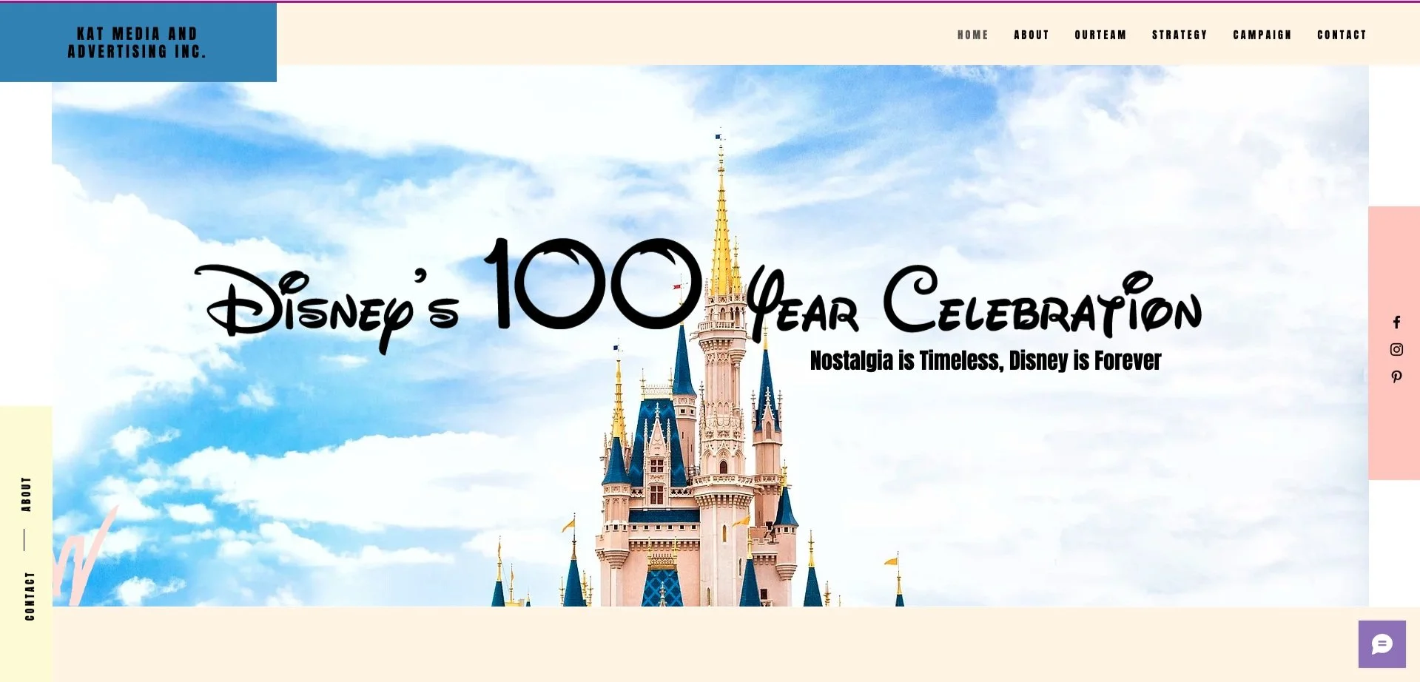Open Contact in the top navigation
This screenshot has width=1420, height=682.
1342,35
